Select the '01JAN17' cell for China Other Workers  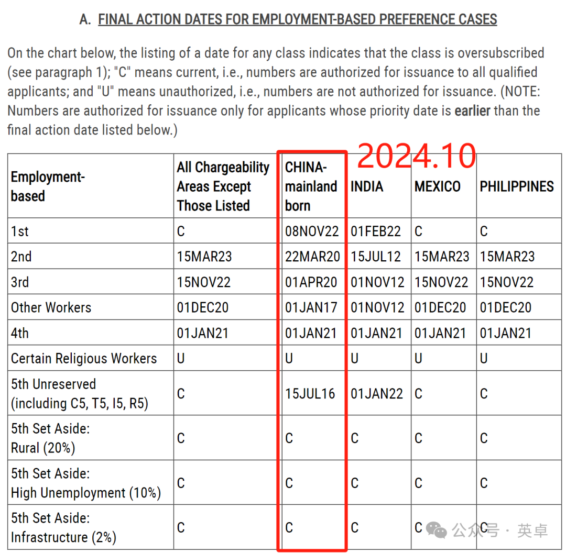311,307
